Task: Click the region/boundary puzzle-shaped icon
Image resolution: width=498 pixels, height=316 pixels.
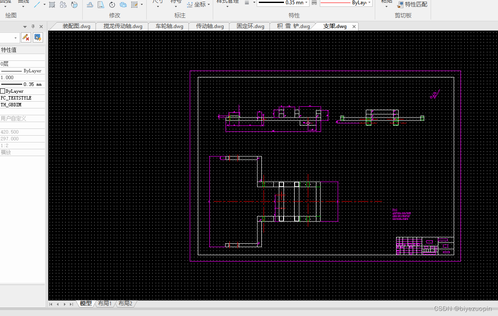Action: pos(63,4)
